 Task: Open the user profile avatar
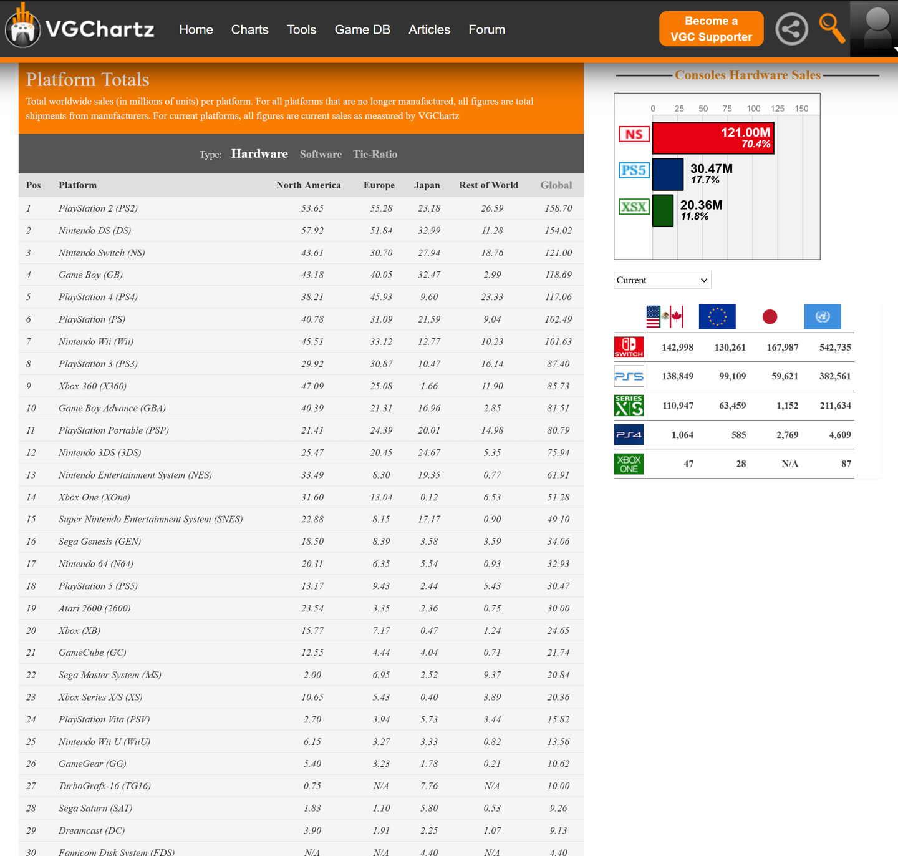pos(876,29)
